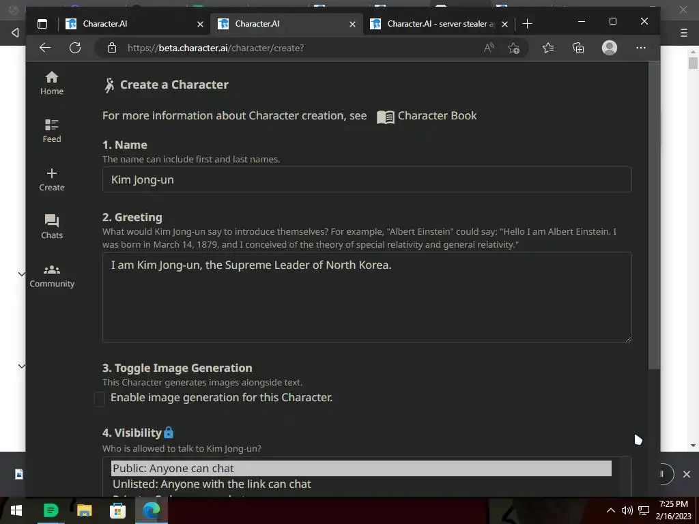The image size is (699, 524).
Task: Open the green chat app on taskbar
Action: [x=51, y=510]
